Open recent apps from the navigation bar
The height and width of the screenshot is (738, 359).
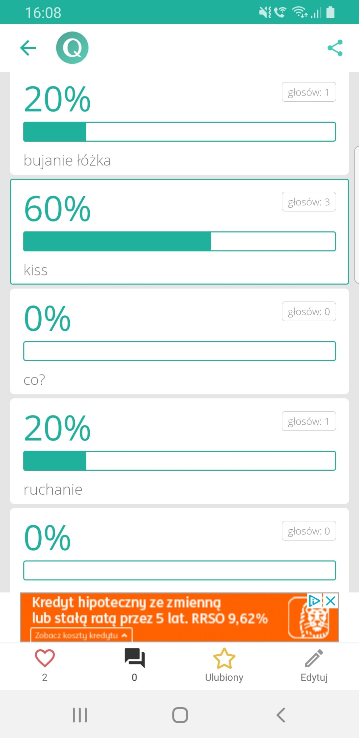[x=80, y=715]
